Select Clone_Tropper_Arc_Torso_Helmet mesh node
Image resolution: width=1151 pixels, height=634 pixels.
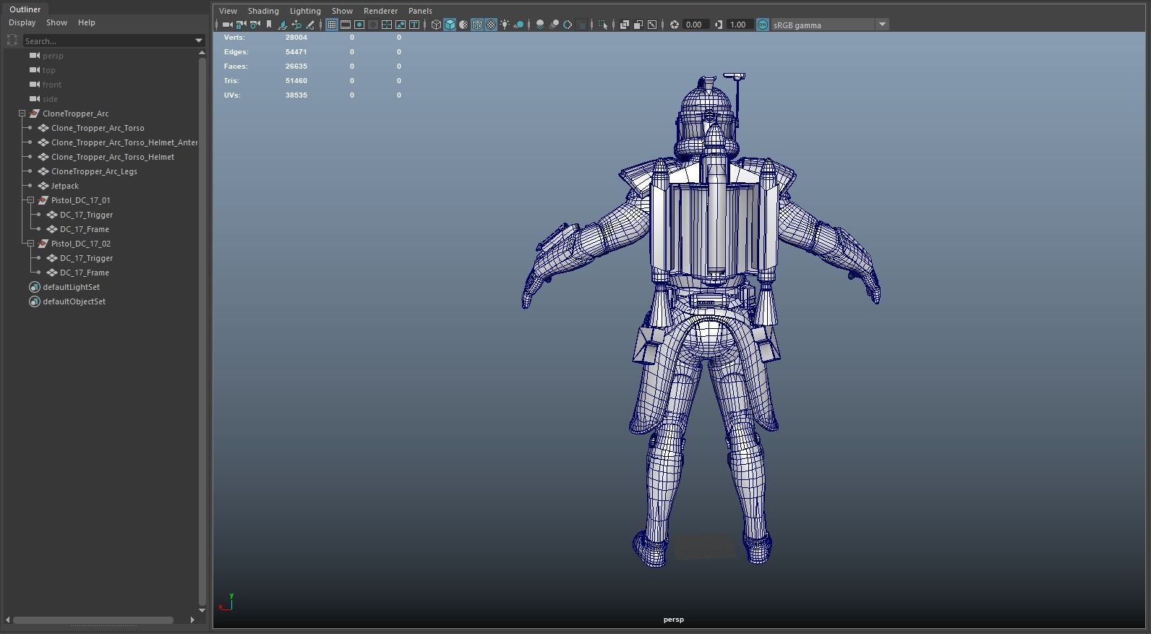[x=113, y=157]
